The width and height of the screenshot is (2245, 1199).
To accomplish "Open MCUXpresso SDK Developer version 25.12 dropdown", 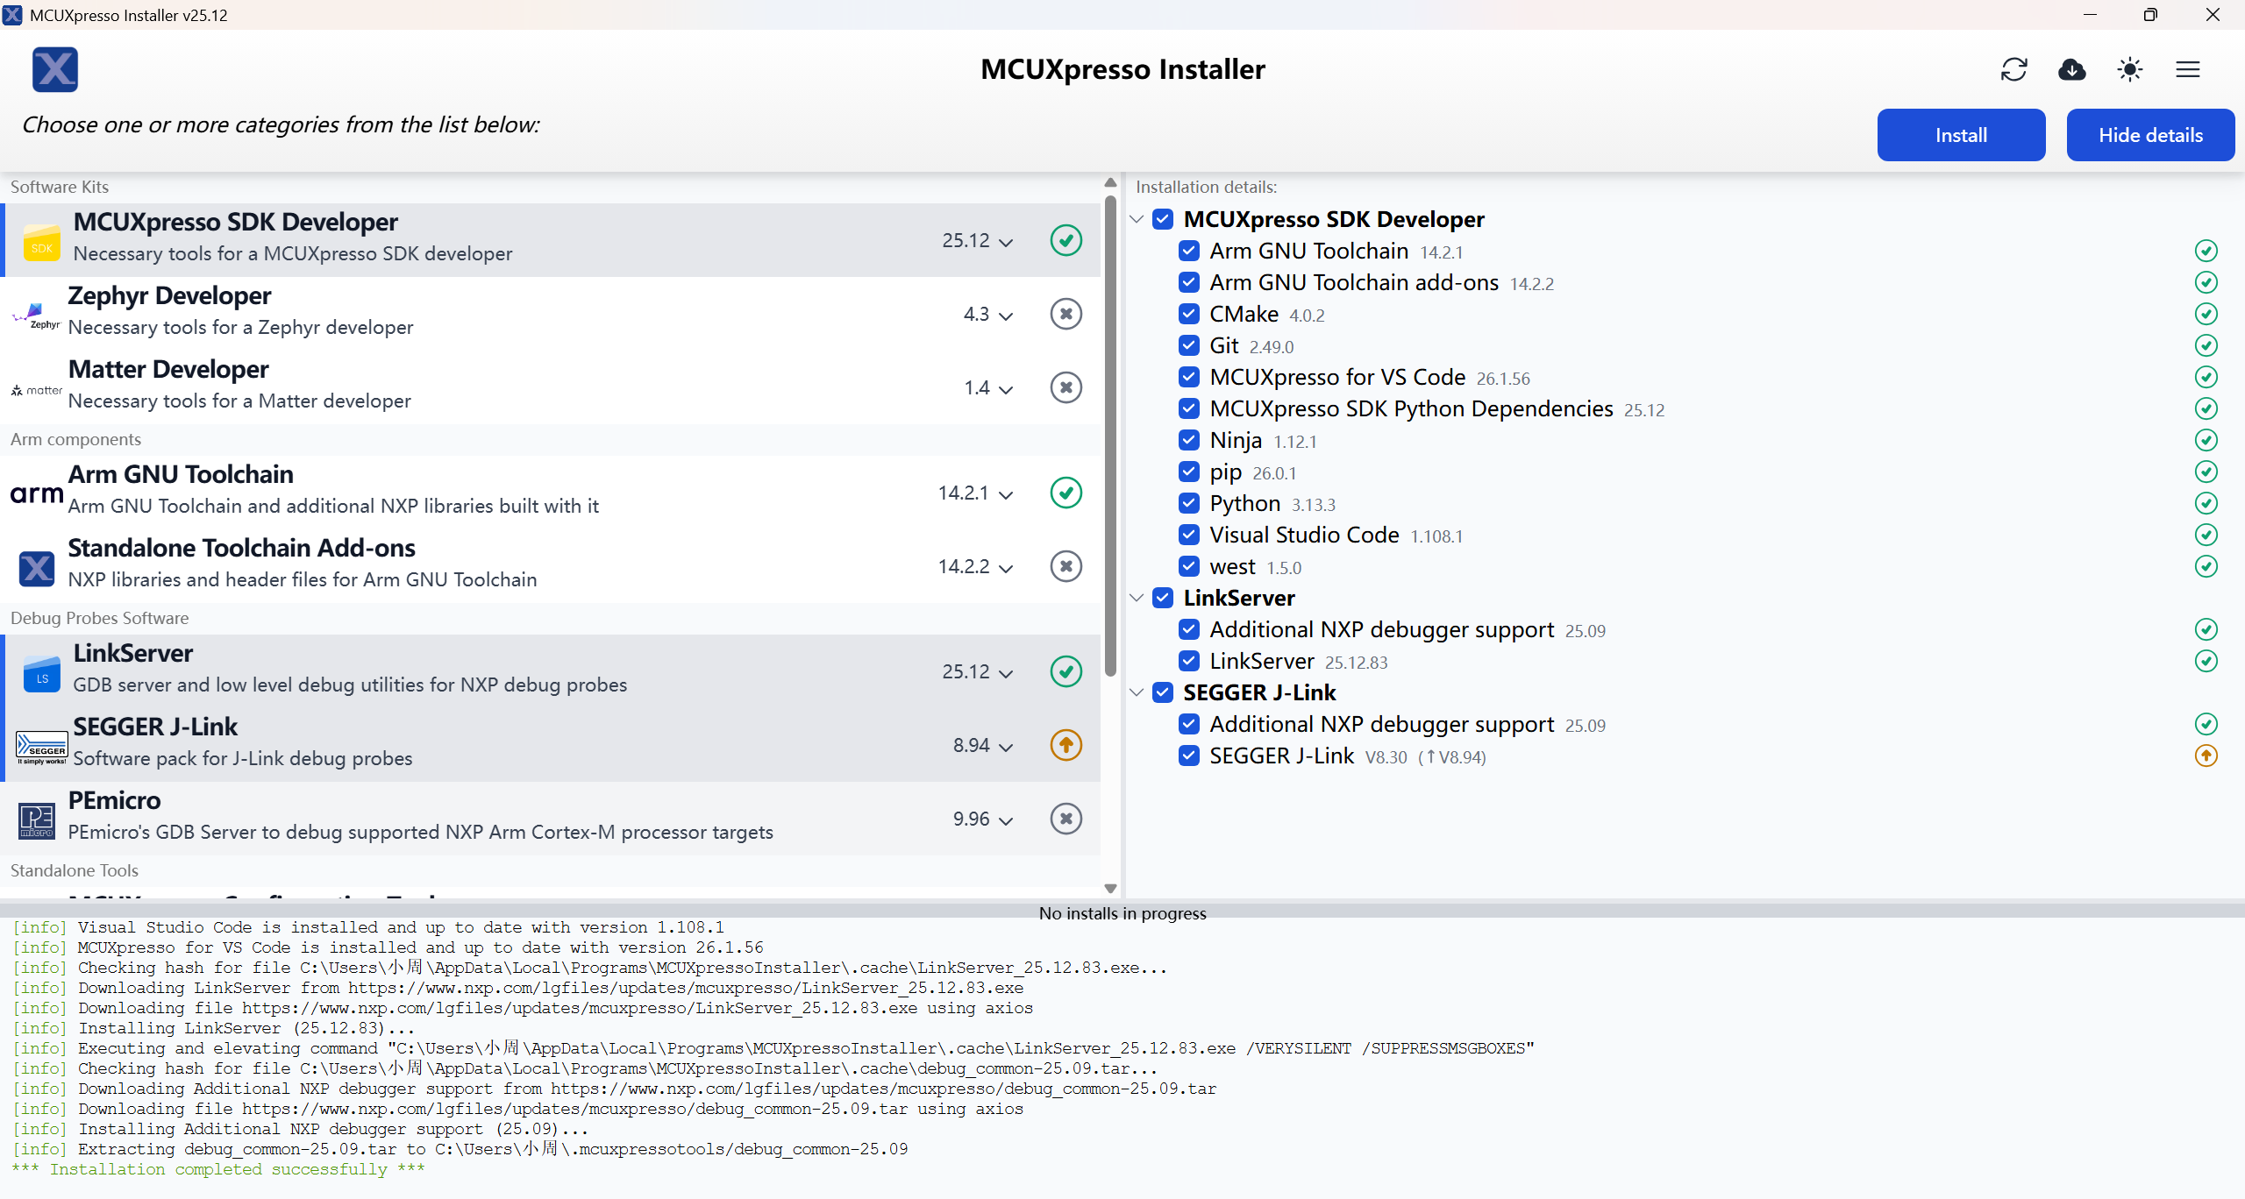I will point(978,241).
